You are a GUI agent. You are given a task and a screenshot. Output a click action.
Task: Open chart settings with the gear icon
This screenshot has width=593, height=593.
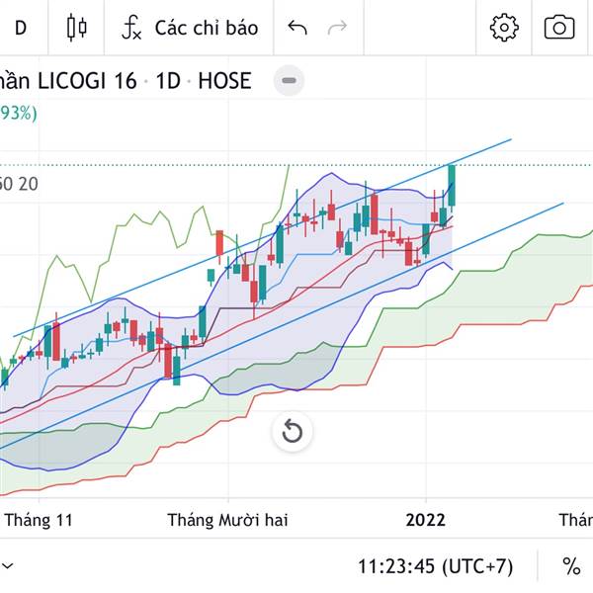(504, 28)
